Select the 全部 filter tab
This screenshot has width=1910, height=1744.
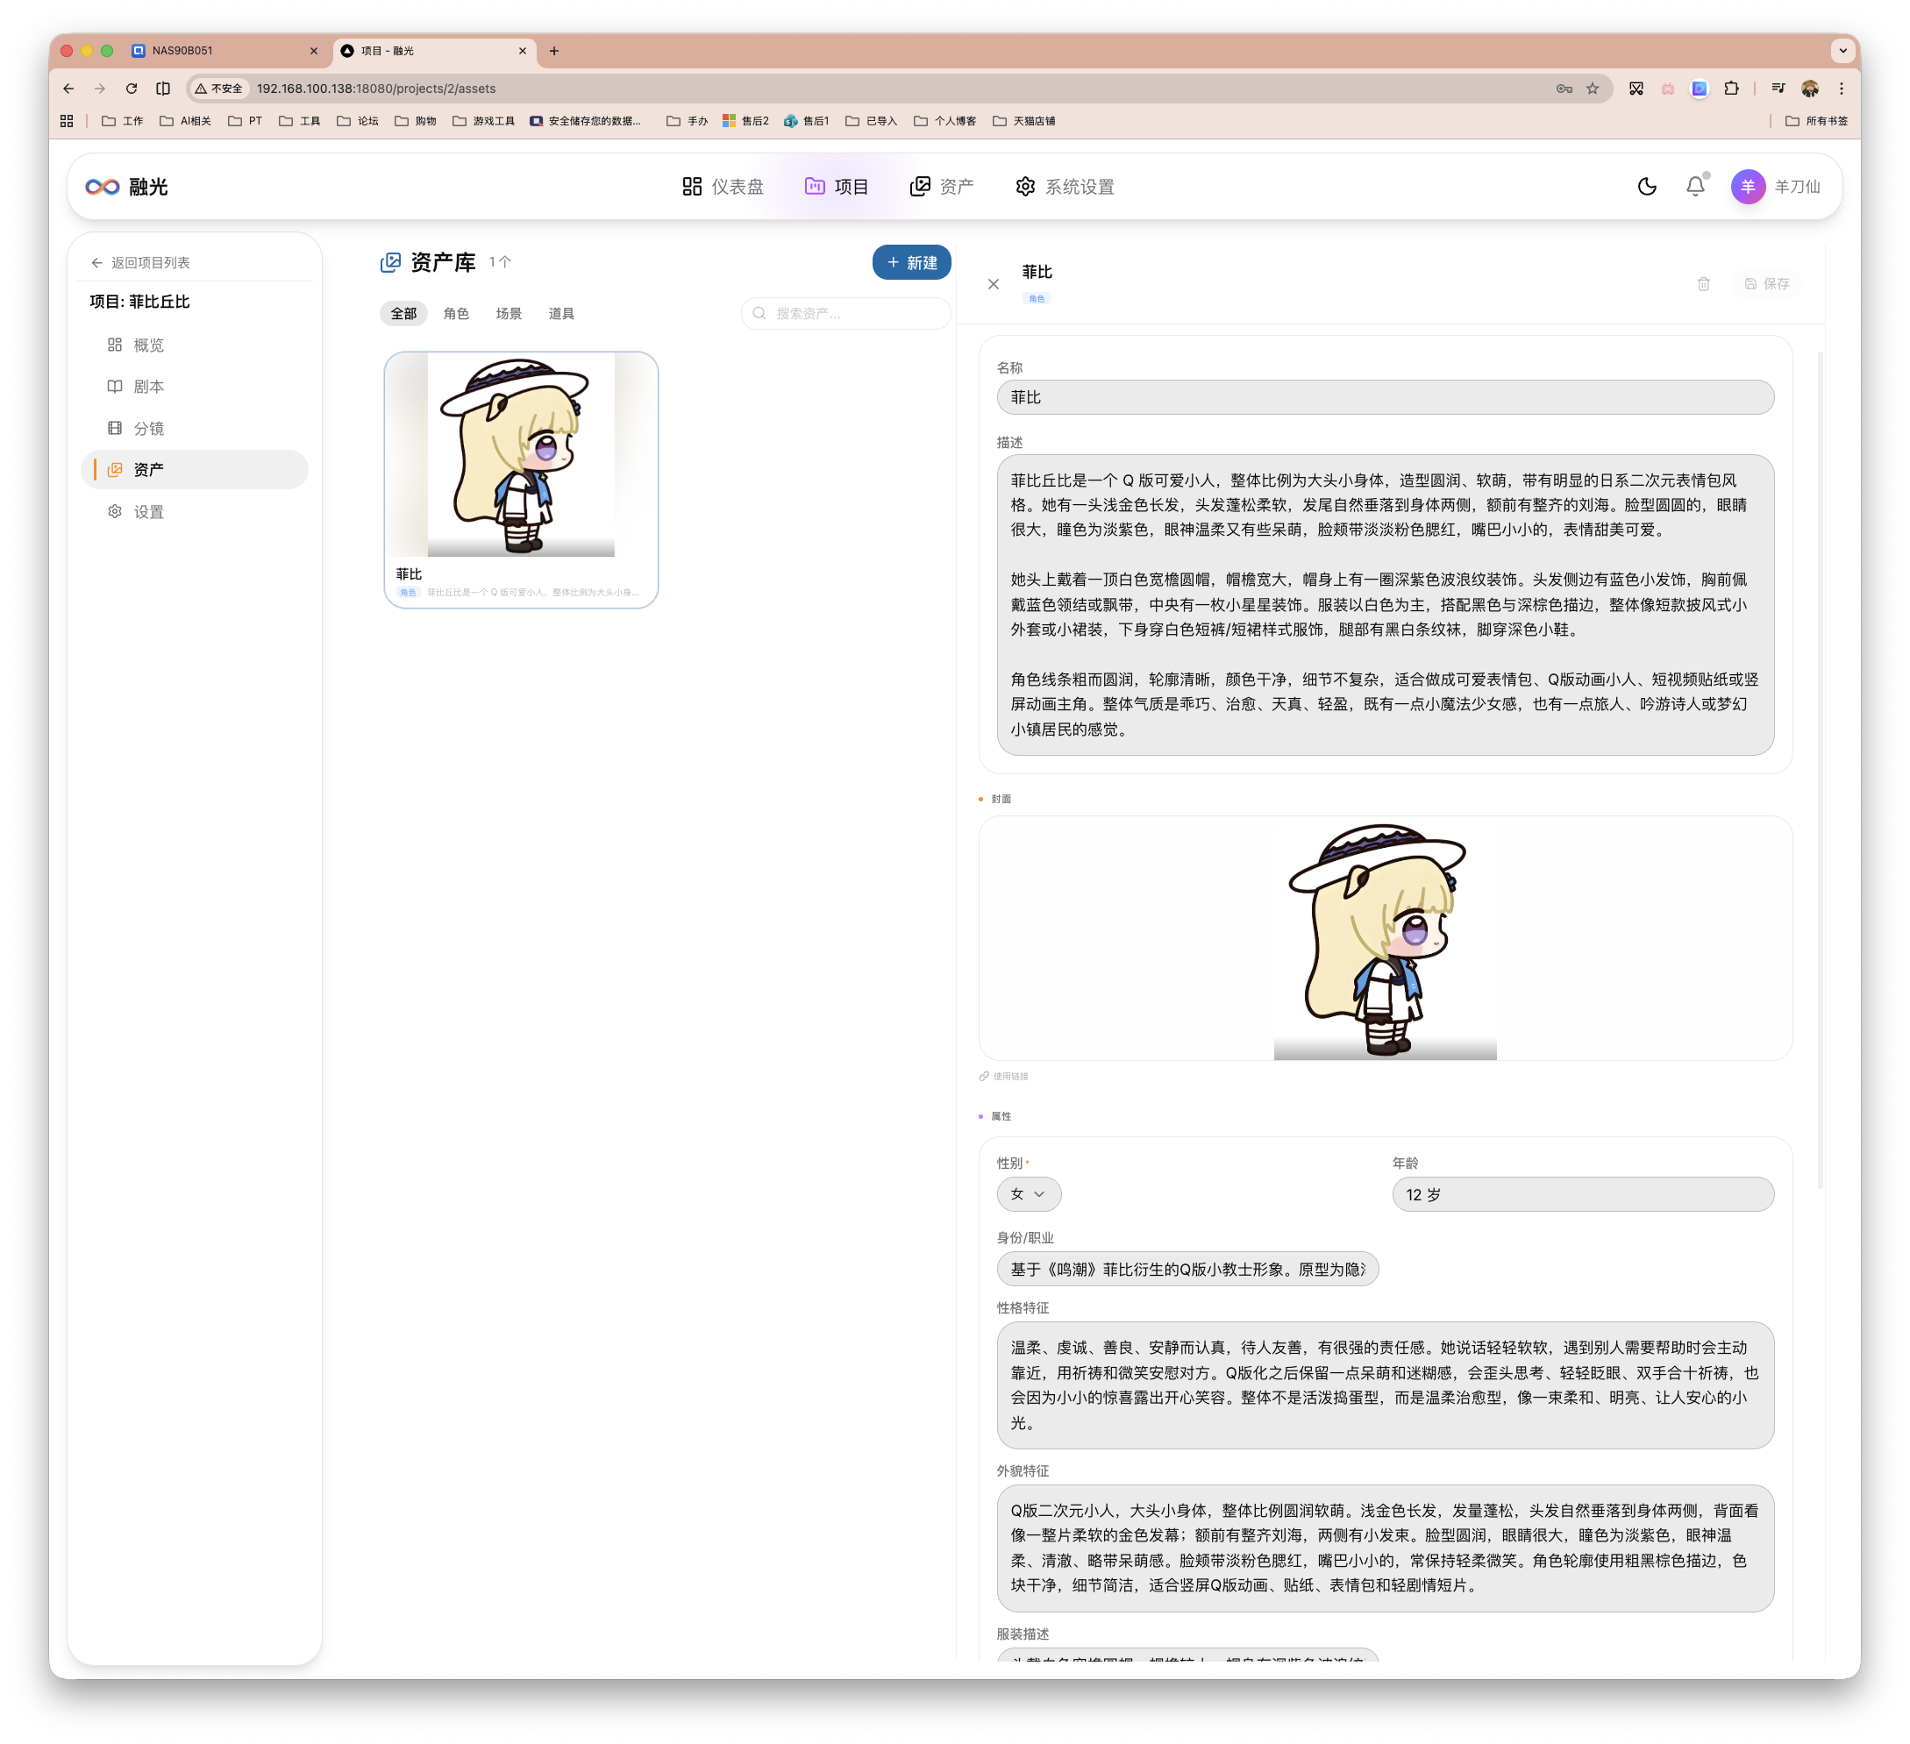click(403, 314)
